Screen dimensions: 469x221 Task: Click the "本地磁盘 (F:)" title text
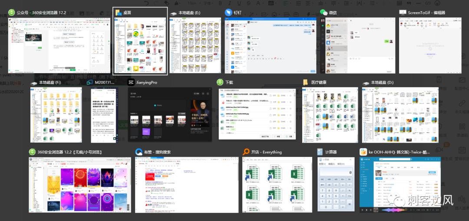50,82
